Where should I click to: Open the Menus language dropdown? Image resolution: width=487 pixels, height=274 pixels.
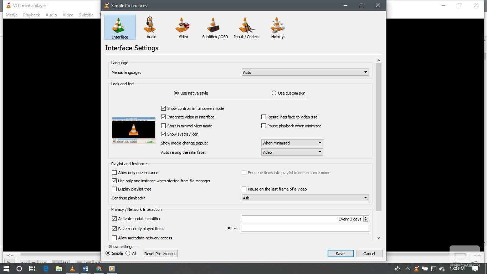pos(305,72)
